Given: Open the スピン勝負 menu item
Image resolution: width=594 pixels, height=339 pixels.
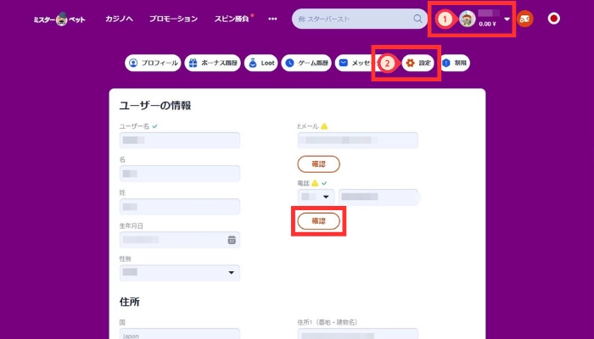Looking at the screenshot, I should 232,19.
